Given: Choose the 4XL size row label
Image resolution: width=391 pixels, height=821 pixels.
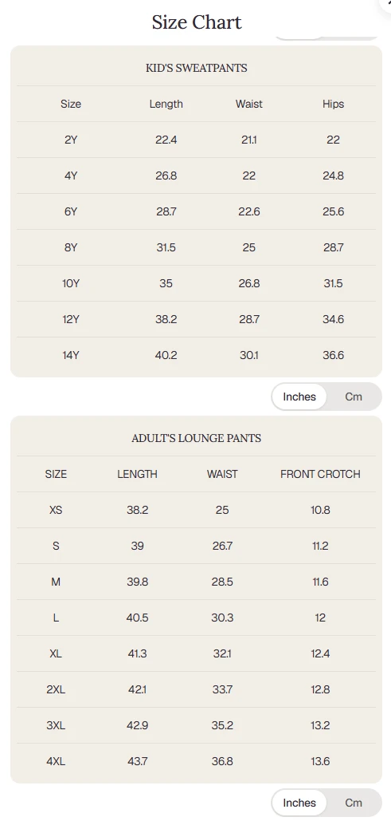Looking at the screenshot, I should click(x=56, y=761).
